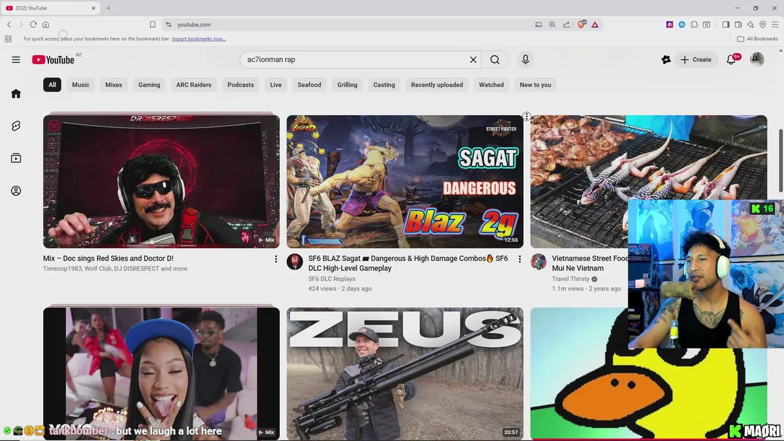Open the address bar zoom icon

[552, 24]
